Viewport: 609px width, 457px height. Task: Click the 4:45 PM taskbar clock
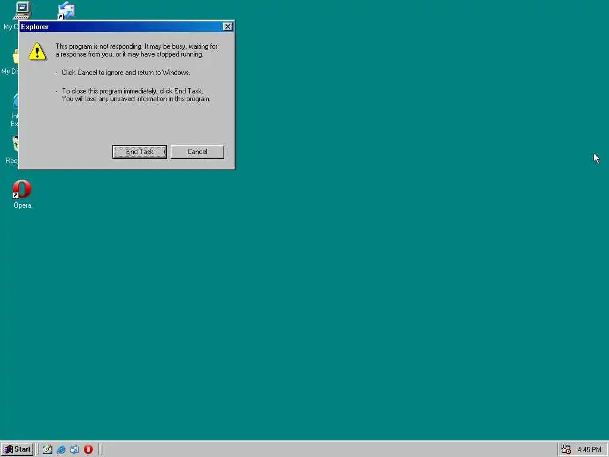589,450
